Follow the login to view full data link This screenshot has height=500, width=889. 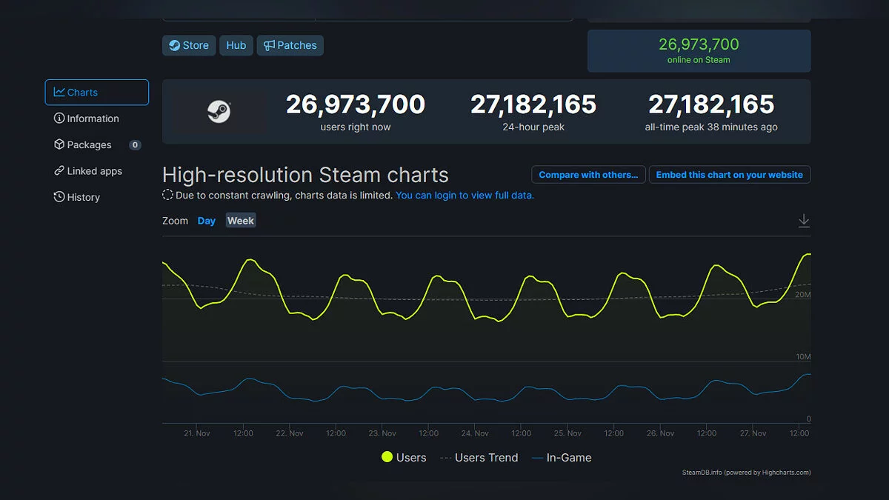pos(465,196)
